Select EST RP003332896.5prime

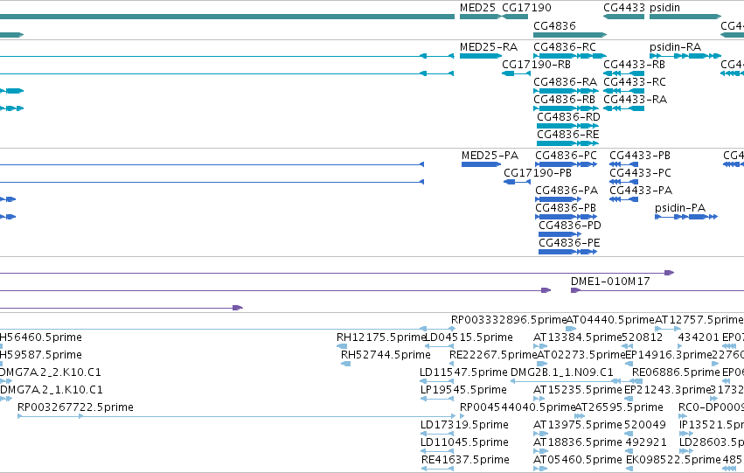click(509, 320)
